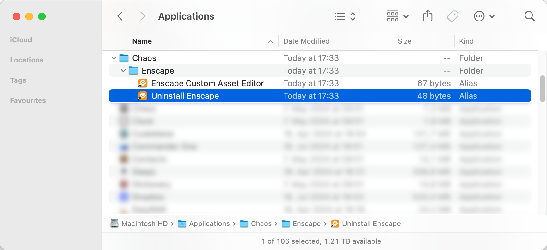Click Enscape folder in the path bar
547x250 pixels.
click(301, 224)
